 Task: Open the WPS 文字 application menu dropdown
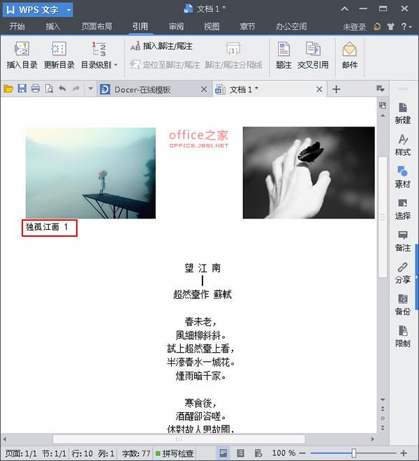click(x=69, y=10)
